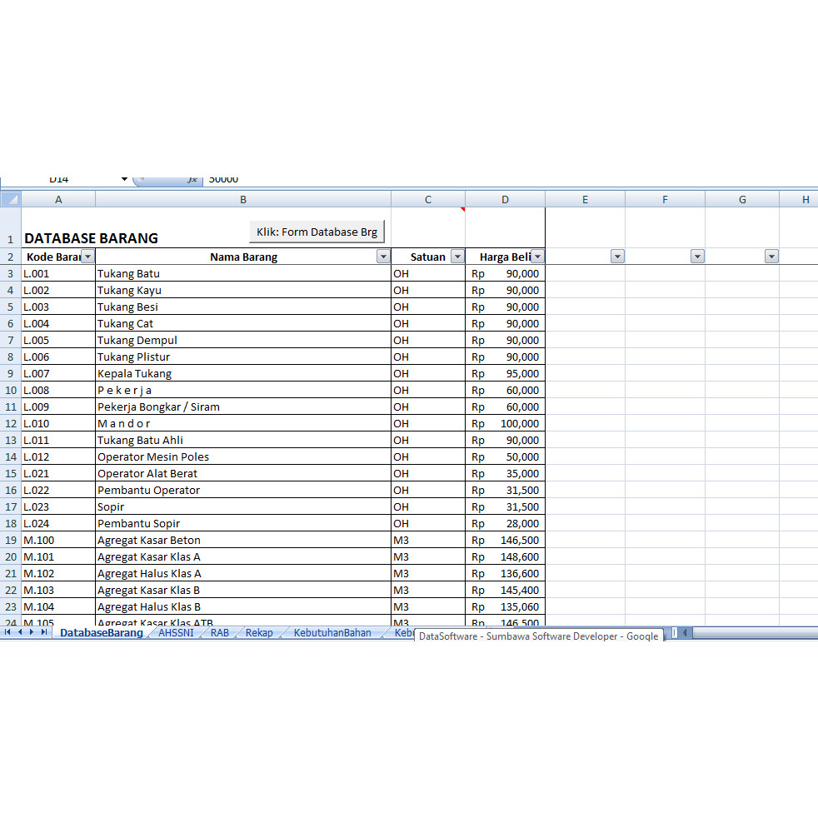This screenshot has width=818, height=818.
Task: Select column A header
Action: pos(58,199)
